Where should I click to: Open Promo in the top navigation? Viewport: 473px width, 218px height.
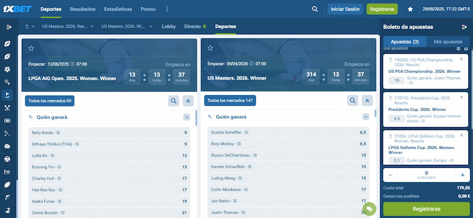[x=148, y=9]
